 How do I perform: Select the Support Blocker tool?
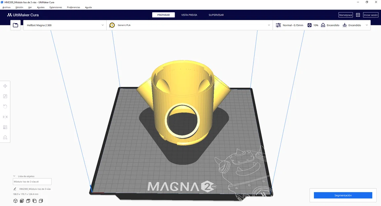click(x=5, y=137)
